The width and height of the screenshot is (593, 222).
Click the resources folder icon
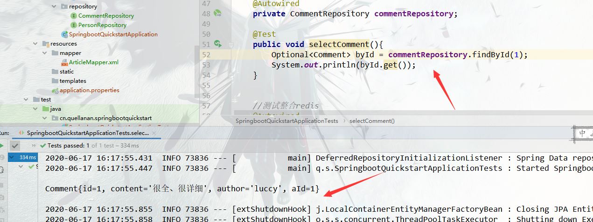pyautogui.click(x=46, y=44)
